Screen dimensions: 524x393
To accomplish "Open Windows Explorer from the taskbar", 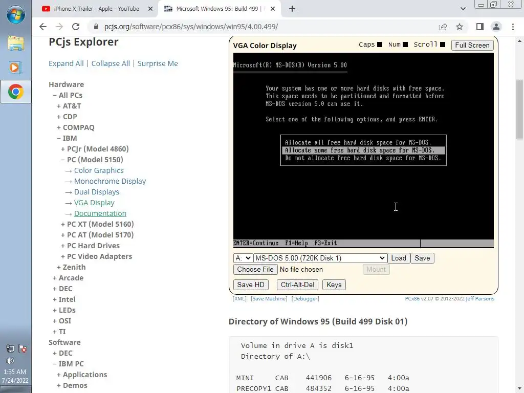I will coord(15,43).
